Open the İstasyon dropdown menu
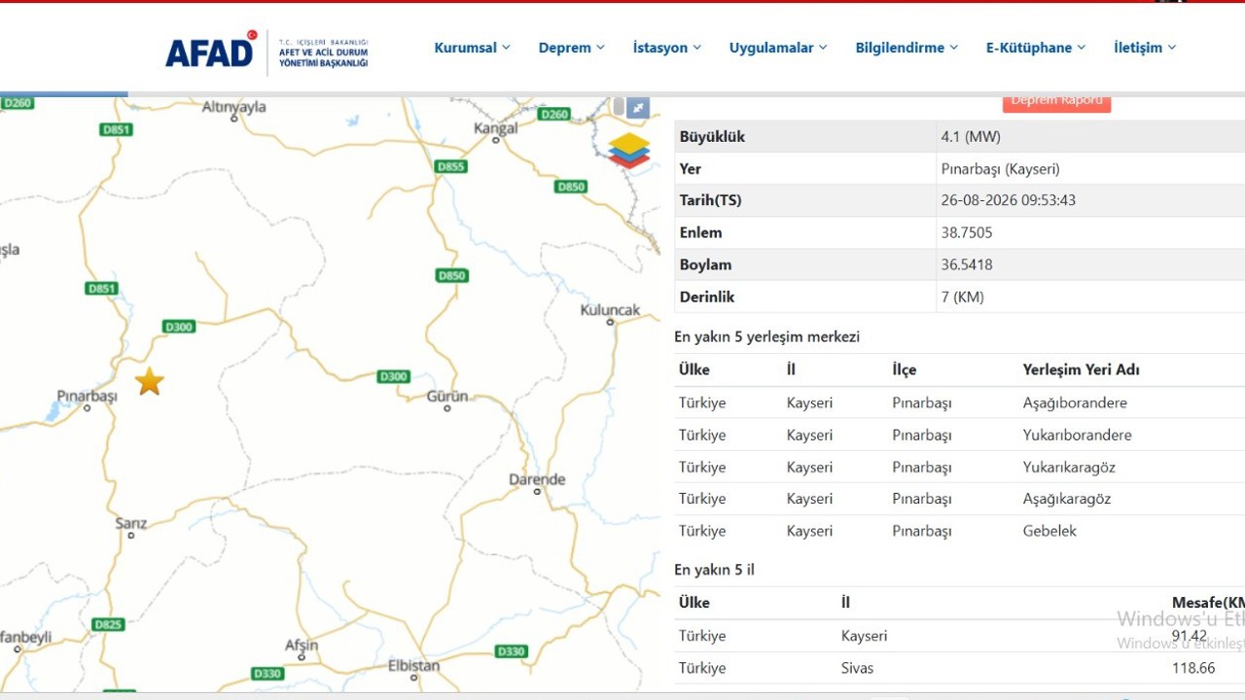Image resolution: width=1245 pixels, height=700 pixels. point(666,48)
